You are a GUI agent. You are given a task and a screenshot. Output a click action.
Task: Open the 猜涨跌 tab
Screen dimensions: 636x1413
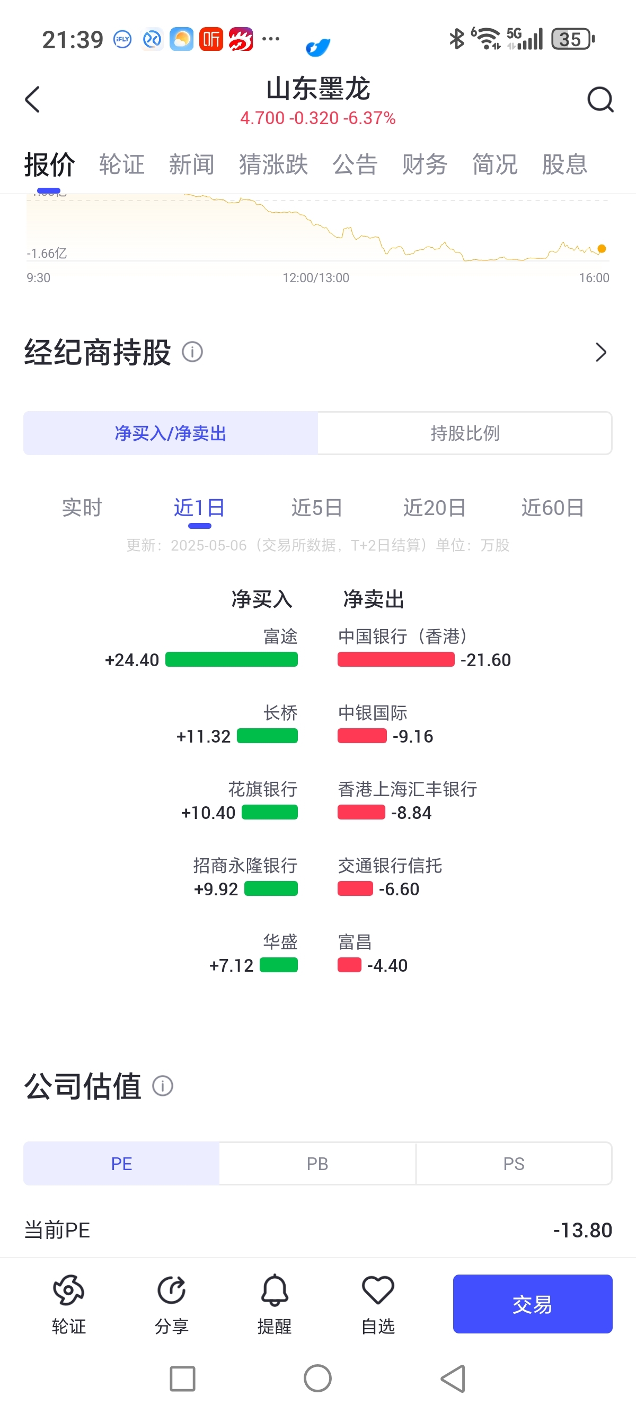click(273, 164)
